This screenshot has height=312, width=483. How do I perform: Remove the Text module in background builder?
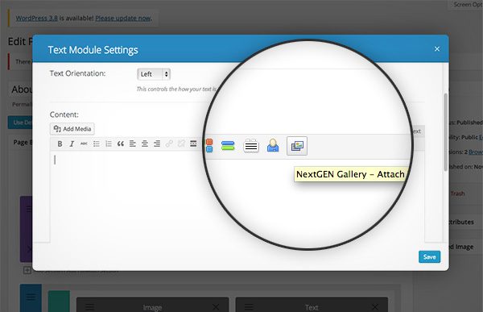pyautogui.click(x=375, y=307)
